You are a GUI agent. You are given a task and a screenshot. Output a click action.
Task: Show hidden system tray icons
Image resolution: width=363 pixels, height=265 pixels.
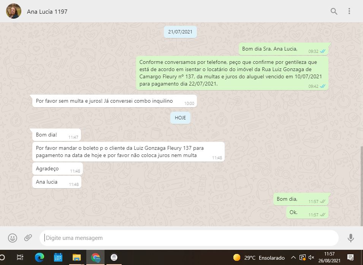(x=293, y=257)
